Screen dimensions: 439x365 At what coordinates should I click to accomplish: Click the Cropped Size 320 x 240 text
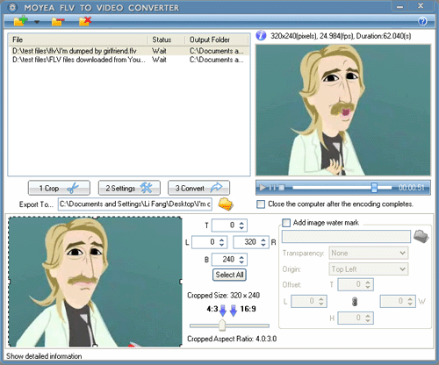coord(224,296)
